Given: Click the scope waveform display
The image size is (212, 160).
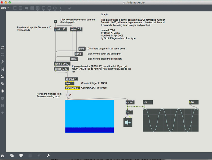Looking at the screenshot, I should tap(171, 120).
